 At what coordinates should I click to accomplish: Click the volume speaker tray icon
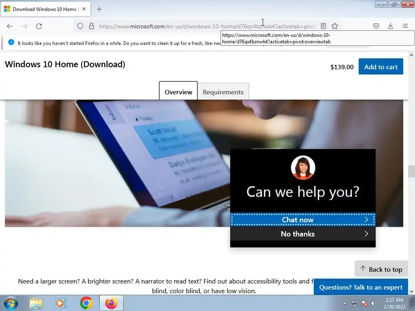pyautogui.click(x=374, y=303)
